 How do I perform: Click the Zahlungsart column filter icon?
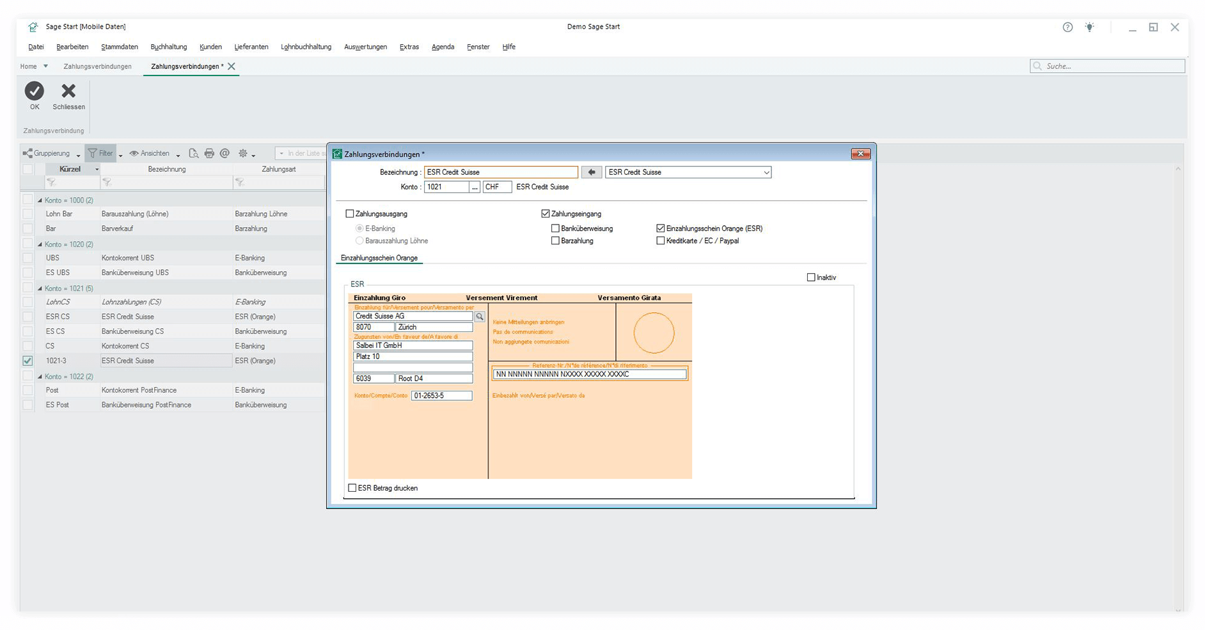click(240, 183)
